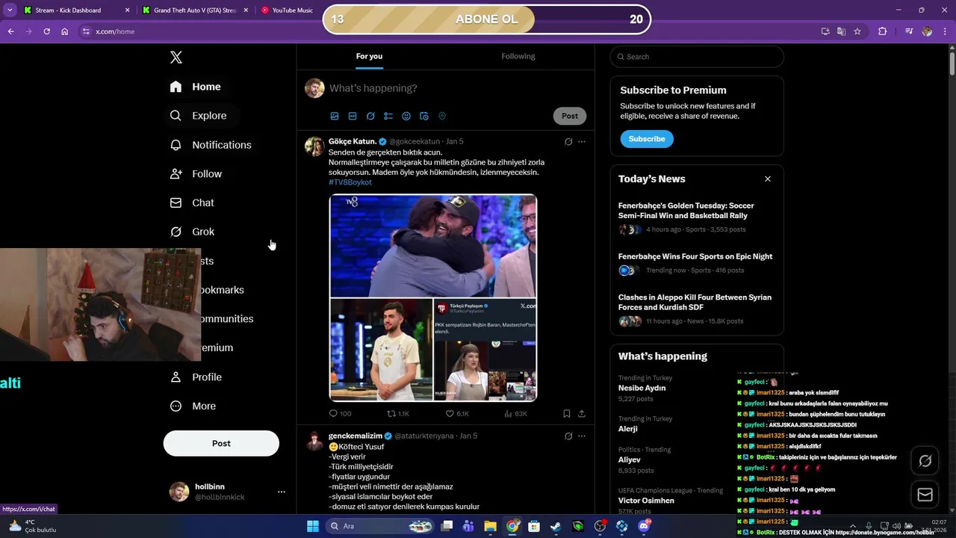This screenshot has height=538, width=956.
Task: Add media image to new post
Action: 335,117
